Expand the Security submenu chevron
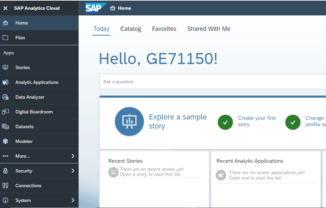 tap(73, 171)
